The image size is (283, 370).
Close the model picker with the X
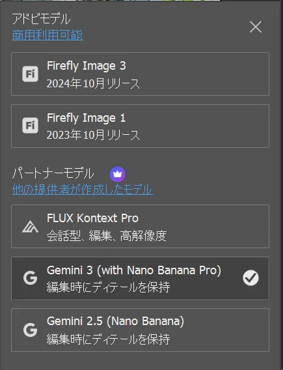[x=256, y=27]
